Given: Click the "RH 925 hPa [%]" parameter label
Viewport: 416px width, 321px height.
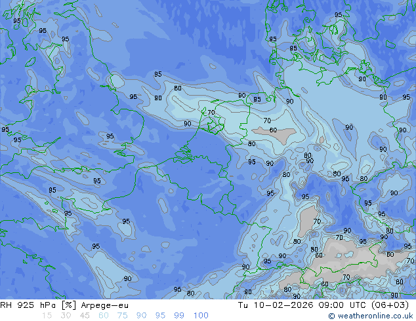Looking at the screenshot, I should click(x=38, y=305).
